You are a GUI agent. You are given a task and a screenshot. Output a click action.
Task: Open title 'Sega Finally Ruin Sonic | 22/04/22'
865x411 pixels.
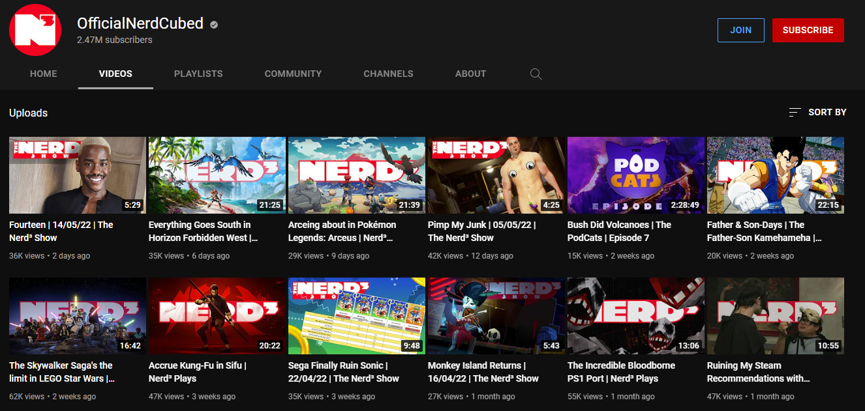tap(344, 372)
